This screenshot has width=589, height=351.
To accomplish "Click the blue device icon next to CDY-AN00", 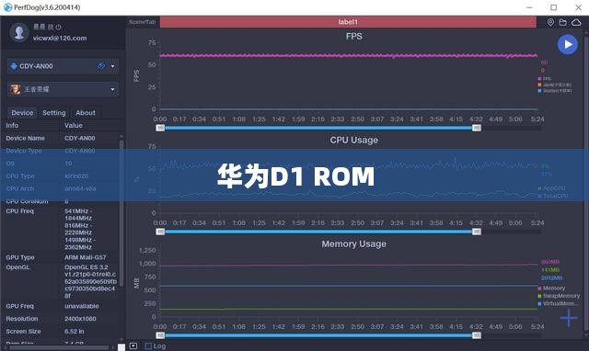I will (14, 66).
